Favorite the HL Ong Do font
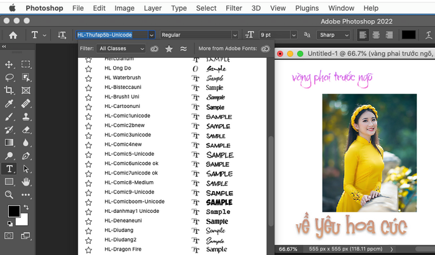This screenshot has height=255, width=435. tap(88, 69)
